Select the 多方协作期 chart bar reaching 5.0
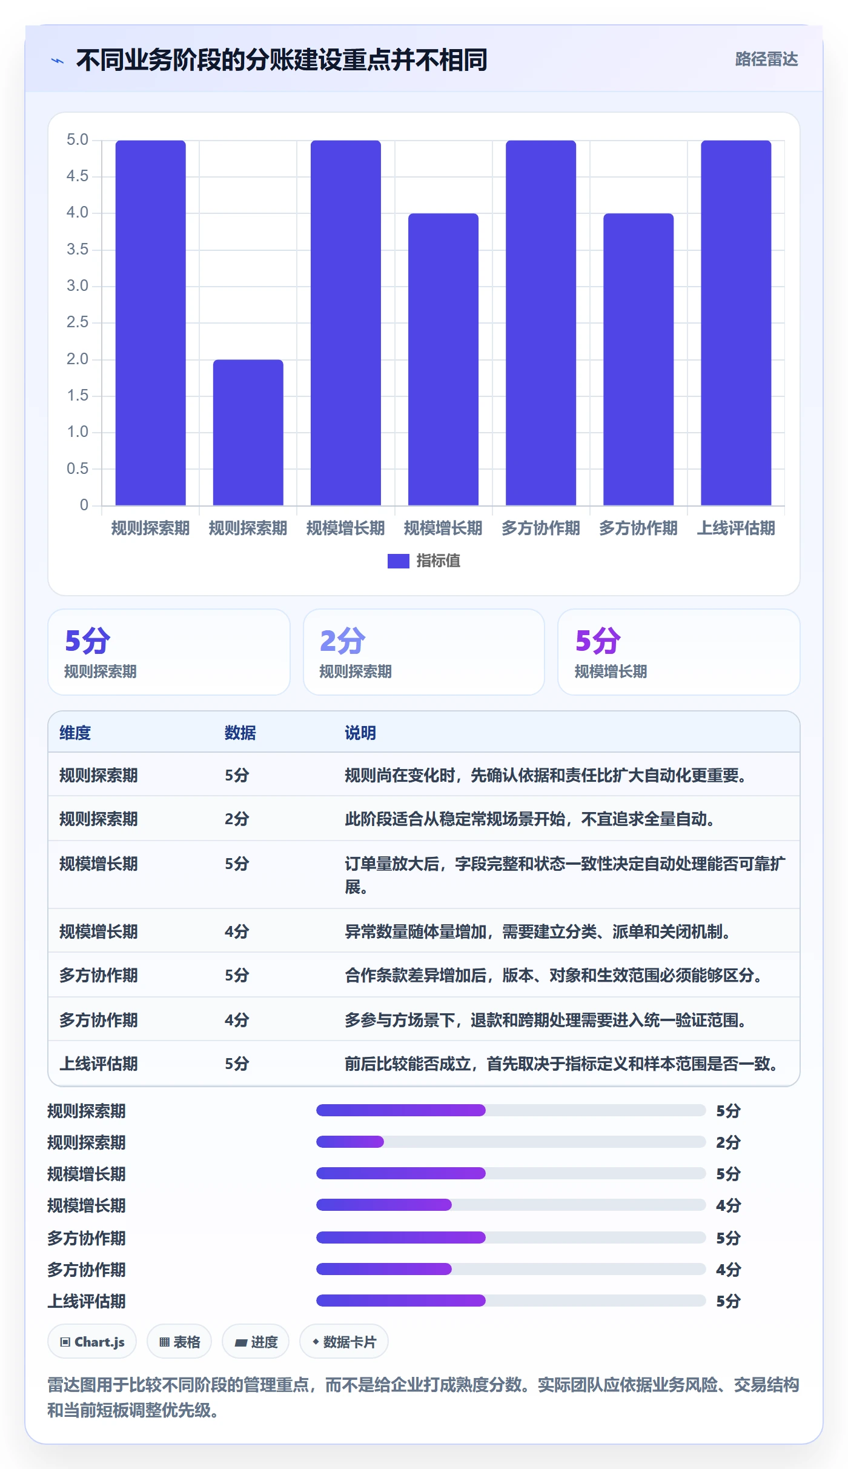This screenshot has height=1469, width=848. 541,323
